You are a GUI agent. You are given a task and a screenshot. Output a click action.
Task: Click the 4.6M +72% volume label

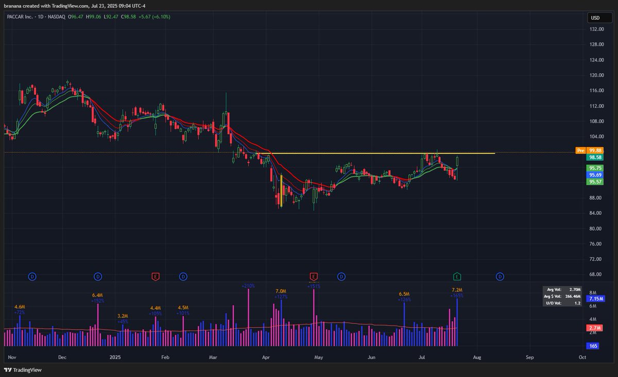[x=20, y=310]
